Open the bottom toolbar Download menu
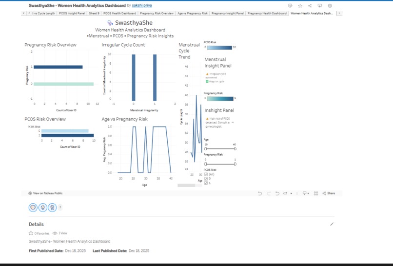This screenshot has height=266, width=393. coord(306,193)
